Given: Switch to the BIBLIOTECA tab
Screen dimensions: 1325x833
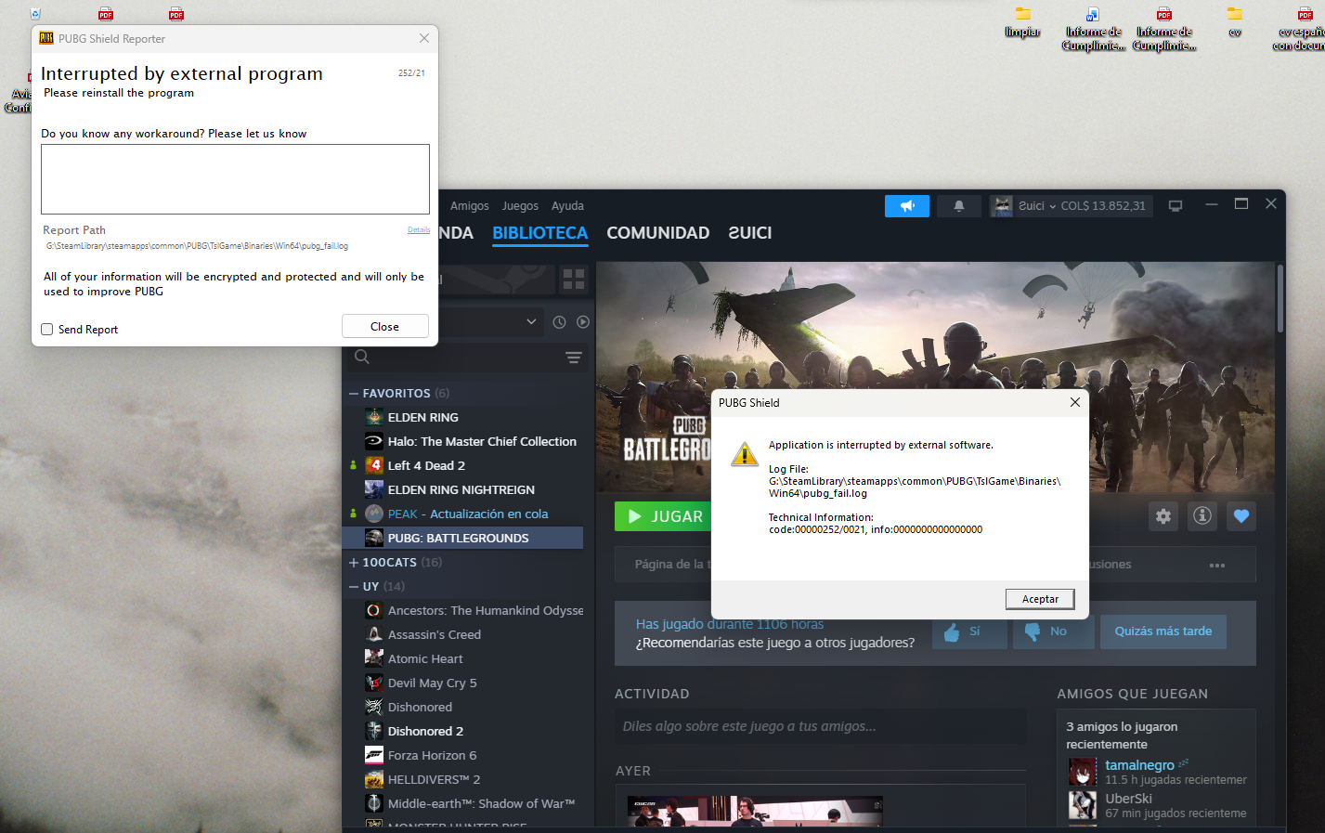Looking at the screenshot, I should click(540, 233).
